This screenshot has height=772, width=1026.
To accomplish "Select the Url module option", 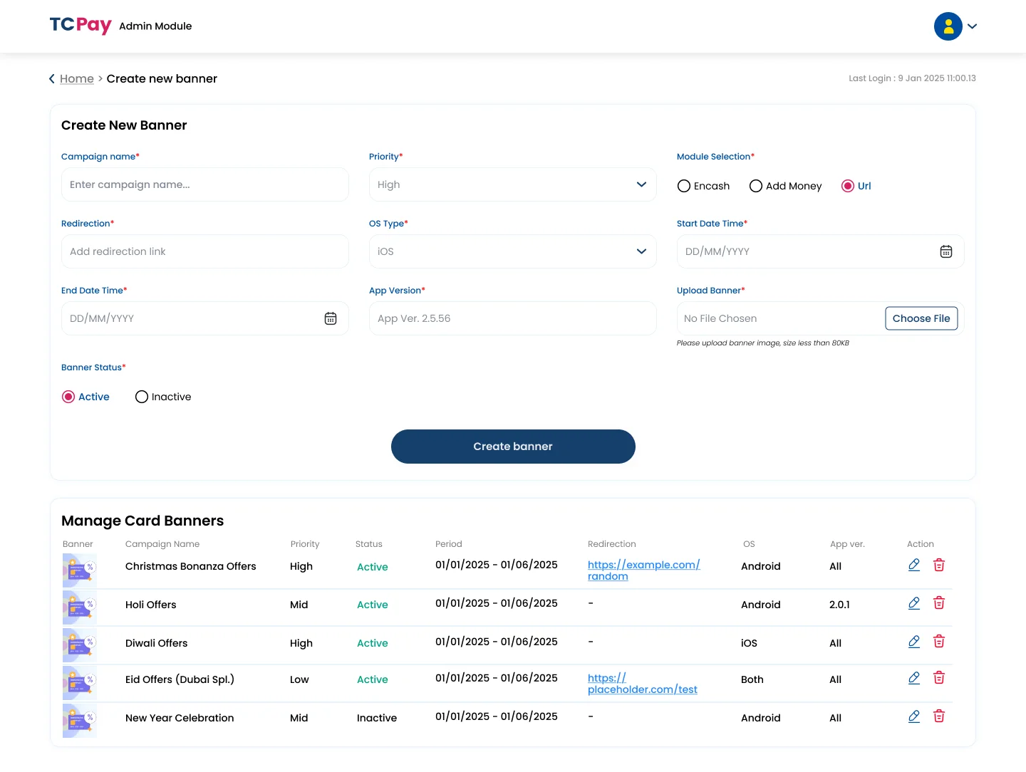I will [848, 186].
